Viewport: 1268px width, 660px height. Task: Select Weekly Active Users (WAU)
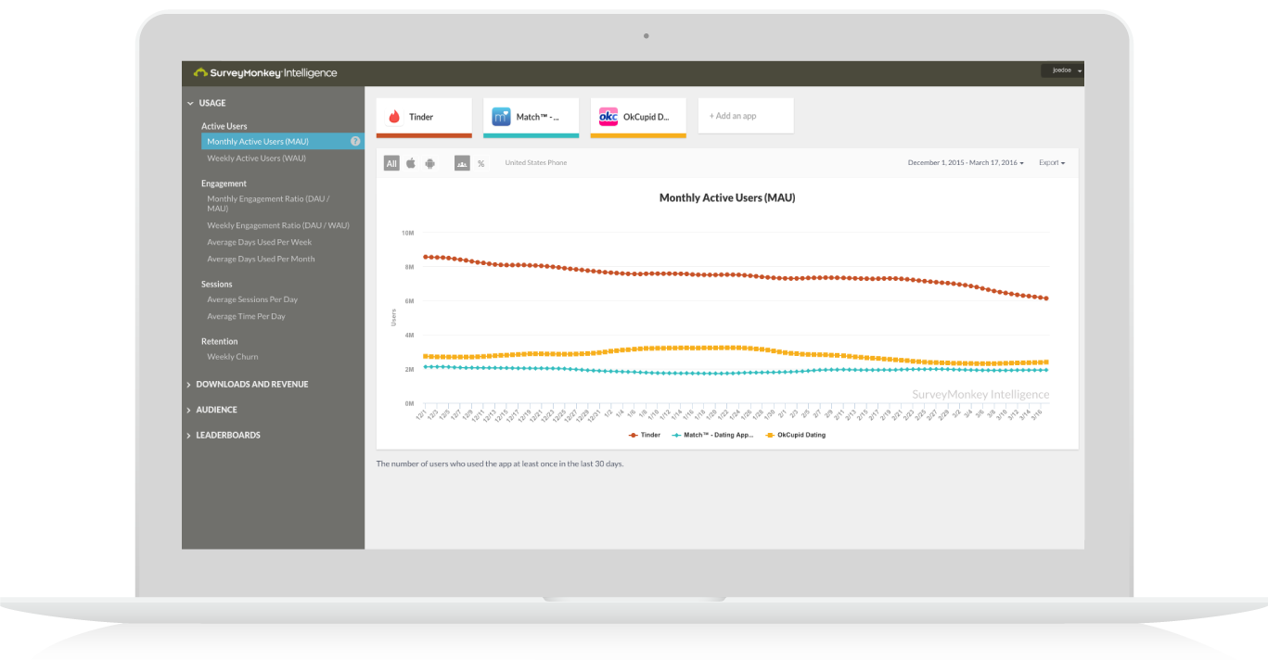click(x=256, y=159)
